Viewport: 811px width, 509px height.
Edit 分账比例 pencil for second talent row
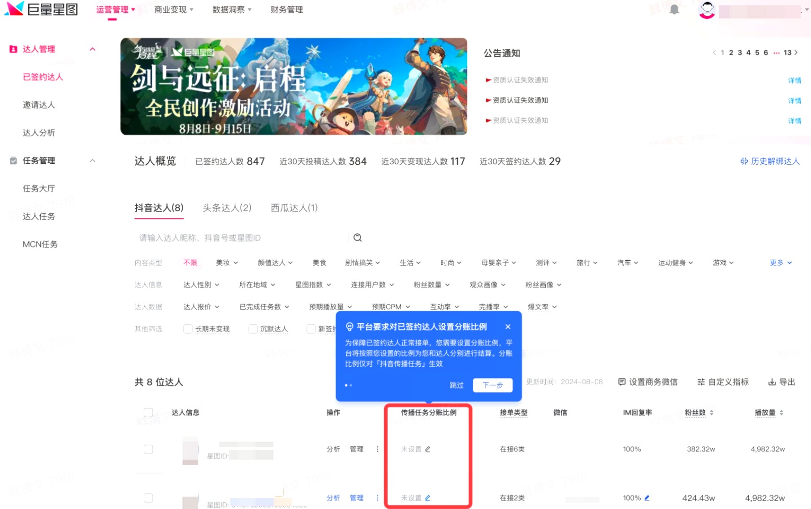(427, 498)
